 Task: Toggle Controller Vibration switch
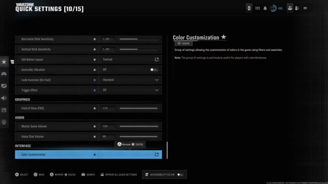coord(154,70)
